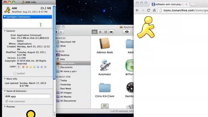This screenshot has height=117, width=208.
Task: Apply the green label color
Action: 34,67
